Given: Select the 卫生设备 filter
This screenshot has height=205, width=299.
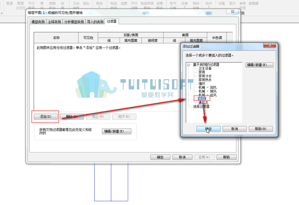Looking at the screenshot, I should [x=205, y=68].
